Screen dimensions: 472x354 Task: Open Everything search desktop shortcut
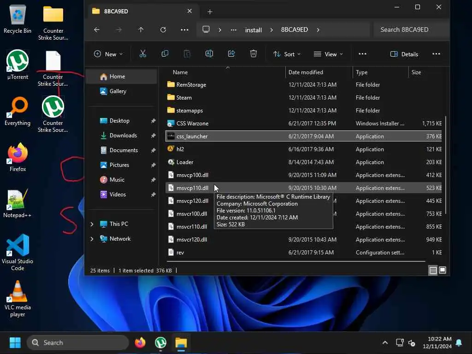pyautogui.click(x=18, y=111)
